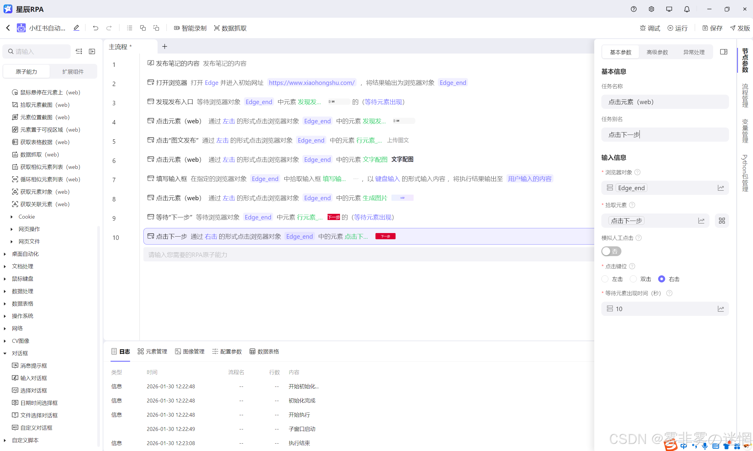753x451 pixels.
Task: Open 智能录制 smart recording
Action: tap(190, 28)
